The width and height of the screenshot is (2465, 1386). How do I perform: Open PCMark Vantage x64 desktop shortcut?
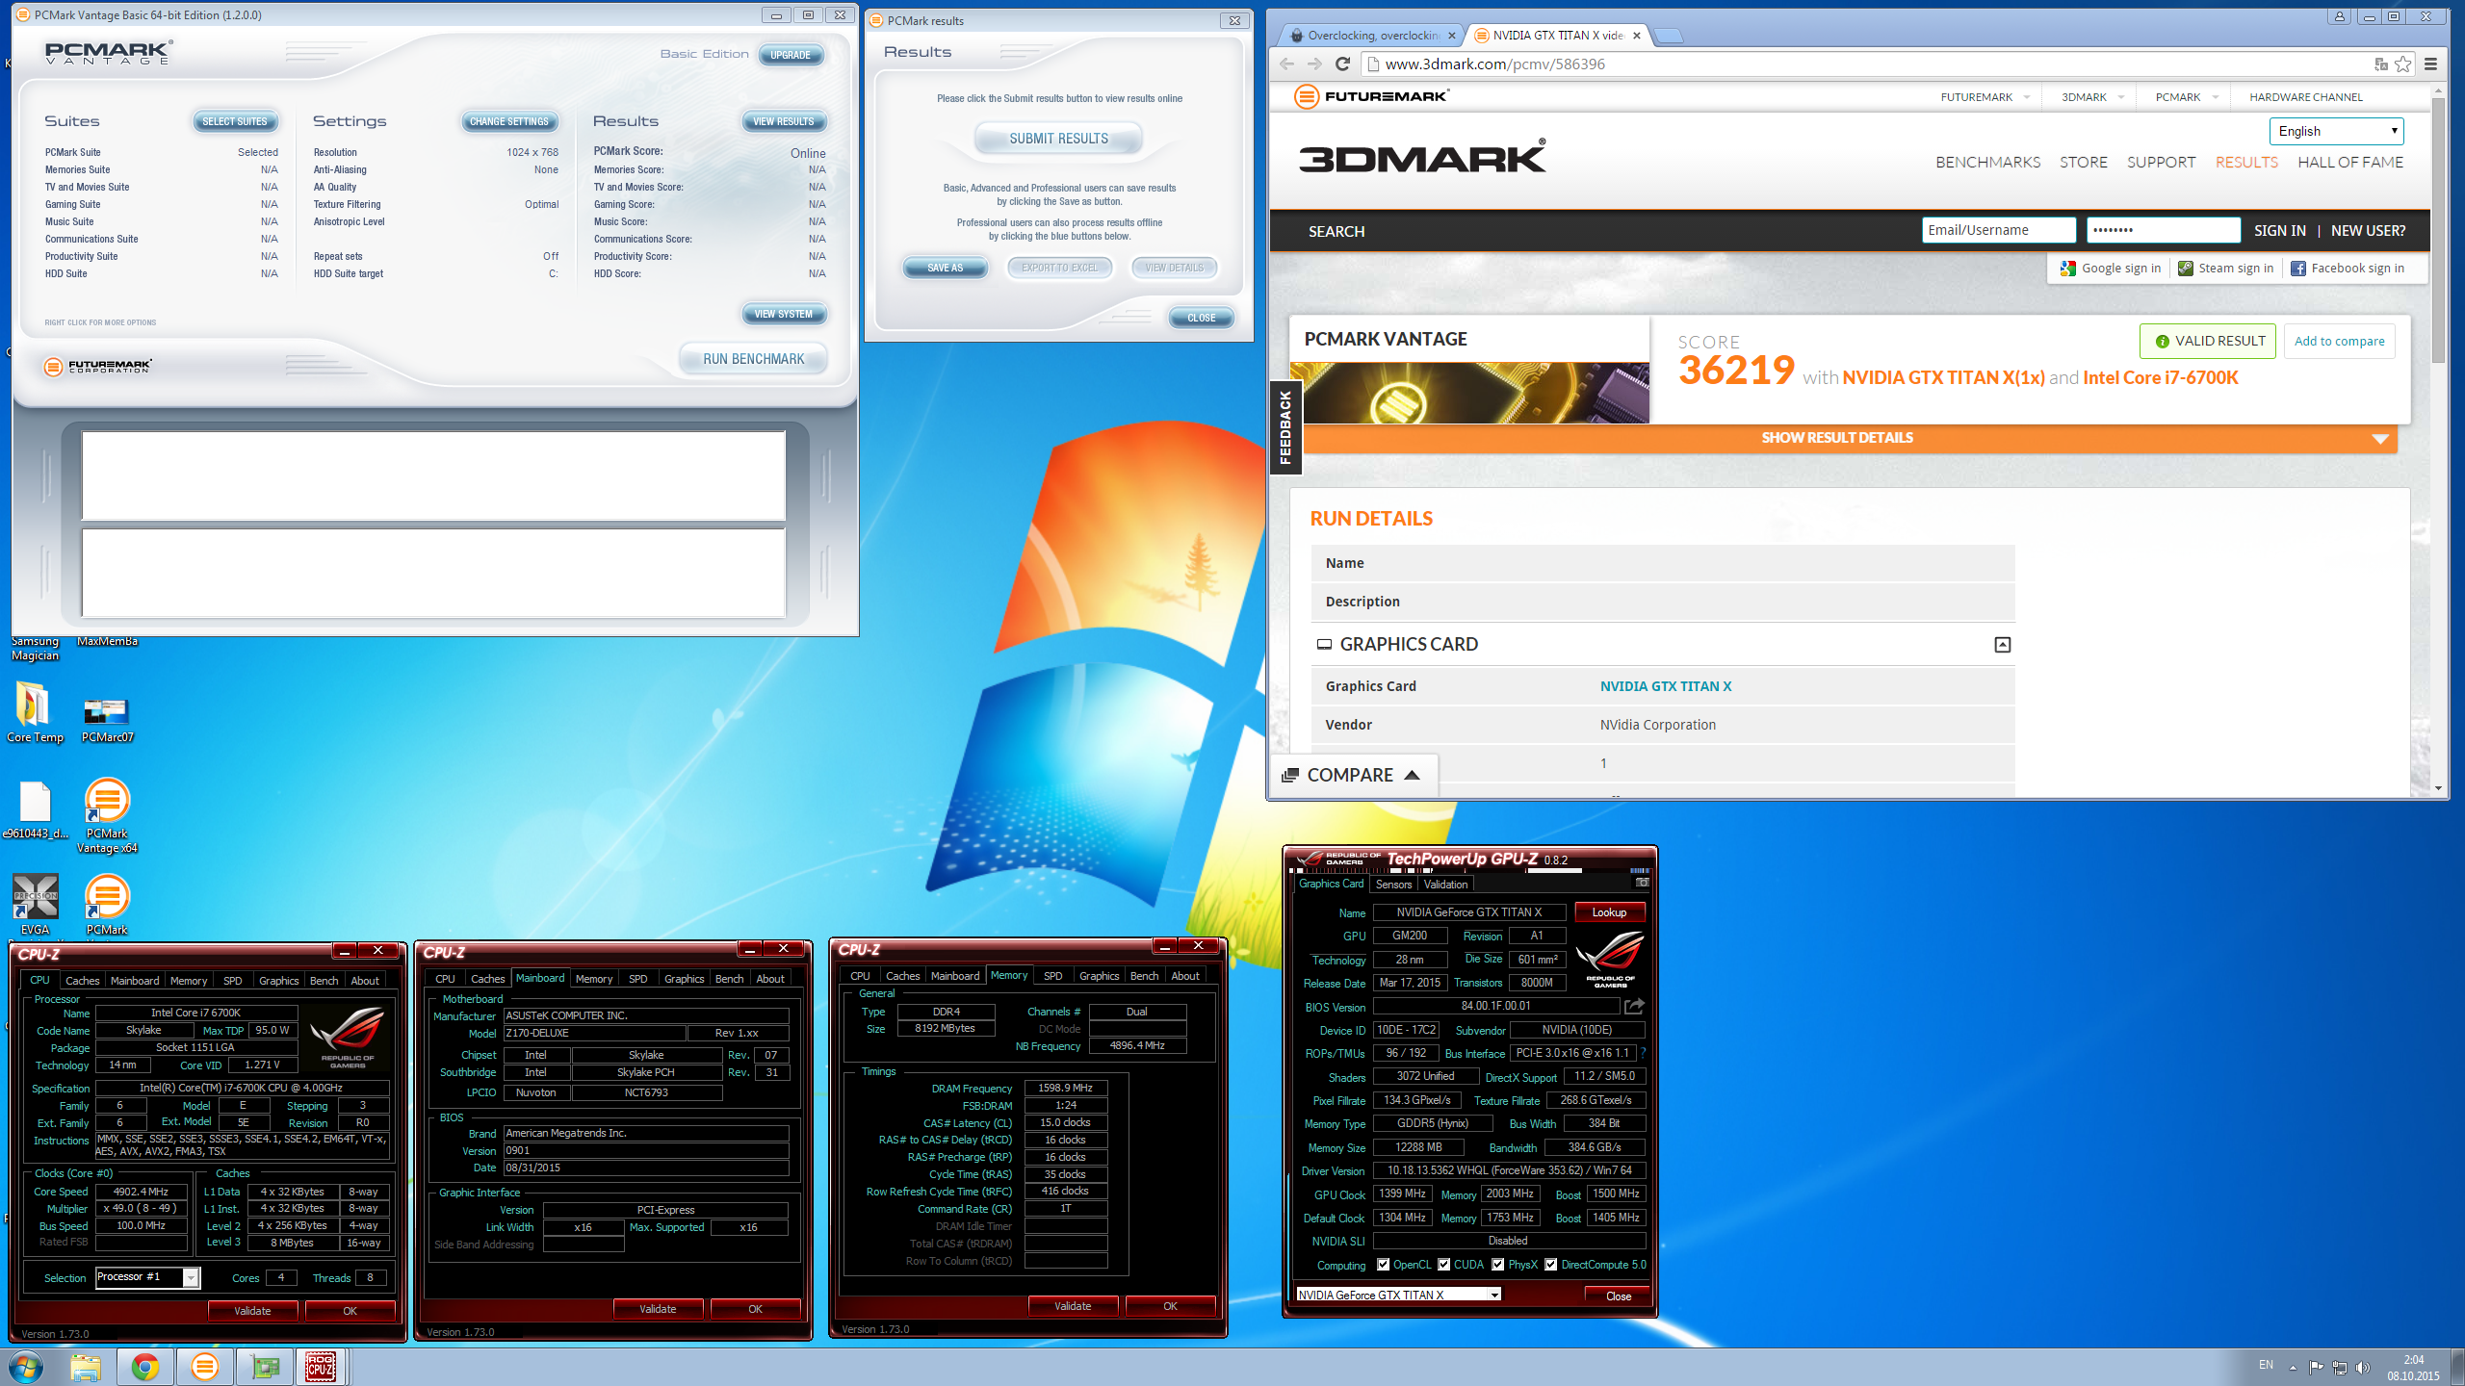107,814
